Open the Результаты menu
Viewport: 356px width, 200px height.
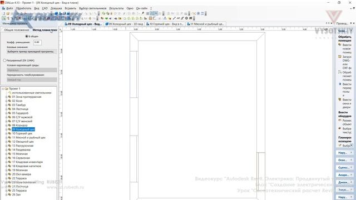tap(116, 8)
